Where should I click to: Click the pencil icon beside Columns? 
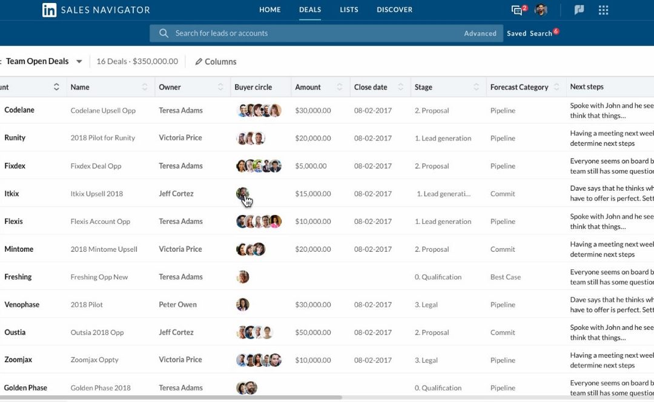coord(199,62)
